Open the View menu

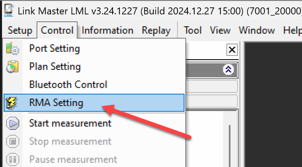220,31
